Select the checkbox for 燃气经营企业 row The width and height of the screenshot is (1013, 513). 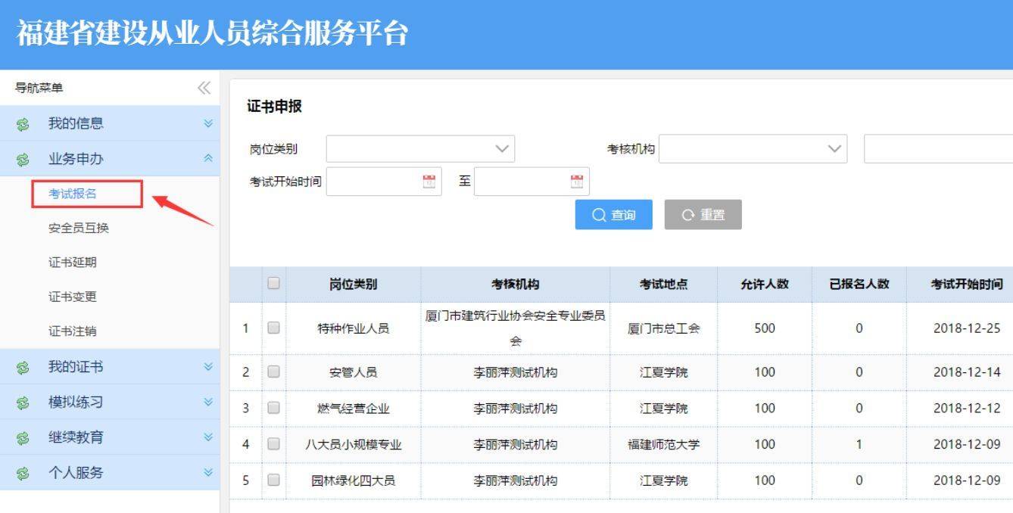pyautogui.click(x=273, y=409)
